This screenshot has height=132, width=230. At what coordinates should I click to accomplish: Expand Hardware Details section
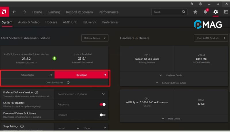point(171,75)
